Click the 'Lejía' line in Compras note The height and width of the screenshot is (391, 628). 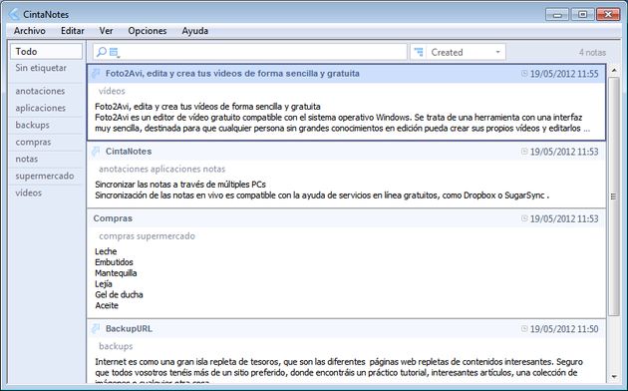pyautogui.click(x=104, y=284)
